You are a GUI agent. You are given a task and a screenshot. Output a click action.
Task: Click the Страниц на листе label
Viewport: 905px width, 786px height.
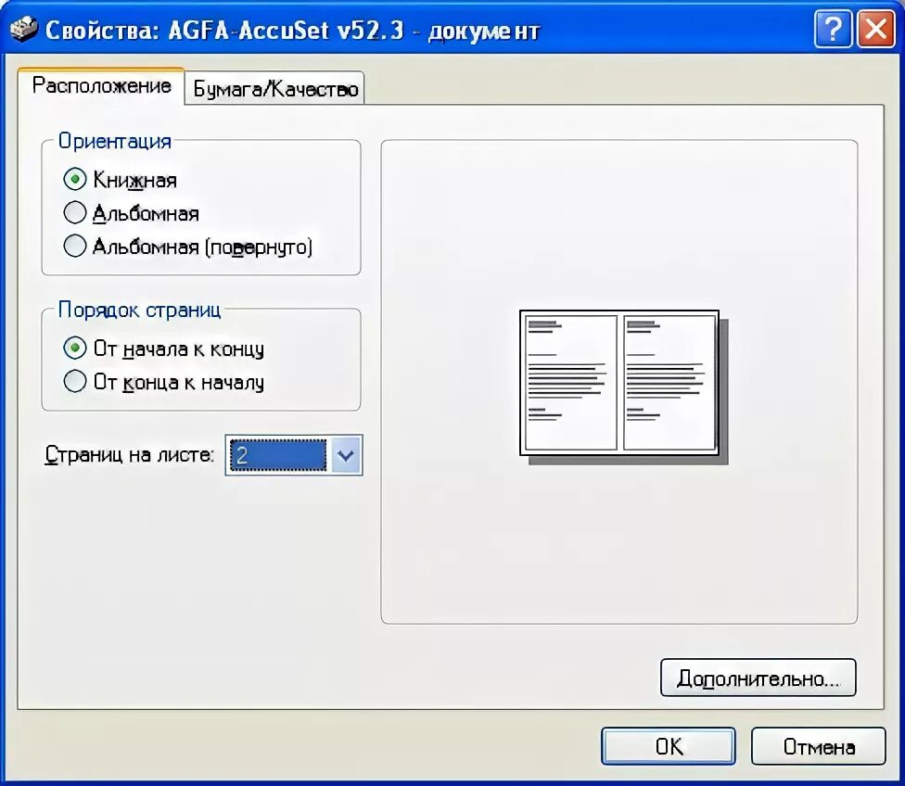coord(129,455)
